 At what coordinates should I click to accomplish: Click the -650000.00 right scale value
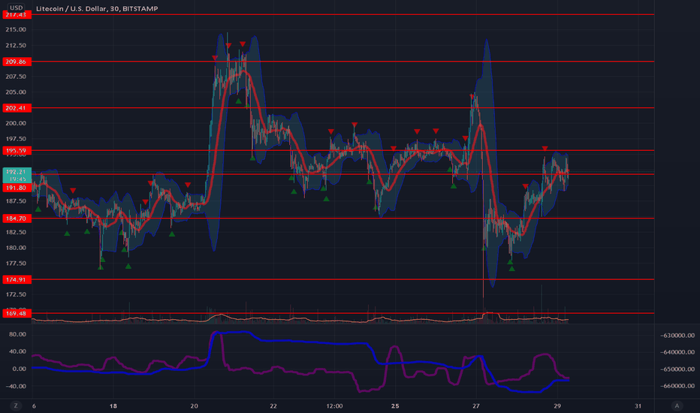coord(677,369)
